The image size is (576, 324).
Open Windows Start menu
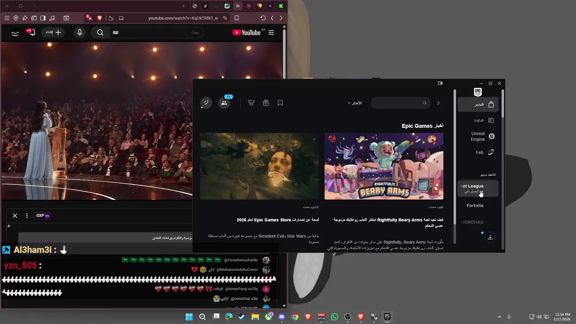click(x=189, y=317)
